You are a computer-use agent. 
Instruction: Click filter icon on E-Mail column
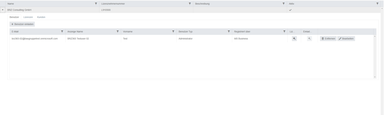(x=62, y=31)
